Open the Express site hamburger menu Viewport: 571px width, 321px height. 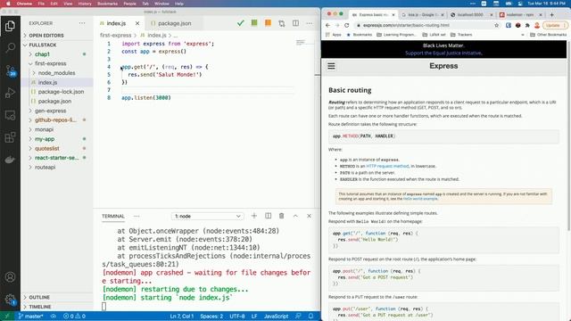[331, 66]
